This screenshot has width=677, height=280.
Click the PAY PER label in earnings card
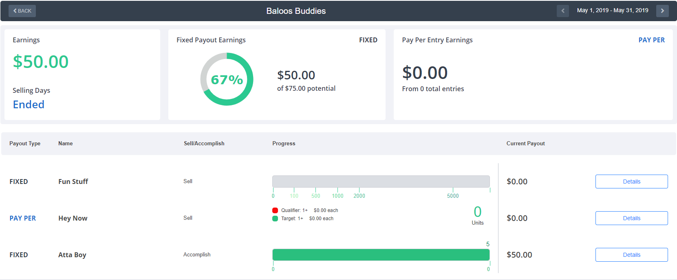pos(651,40)
